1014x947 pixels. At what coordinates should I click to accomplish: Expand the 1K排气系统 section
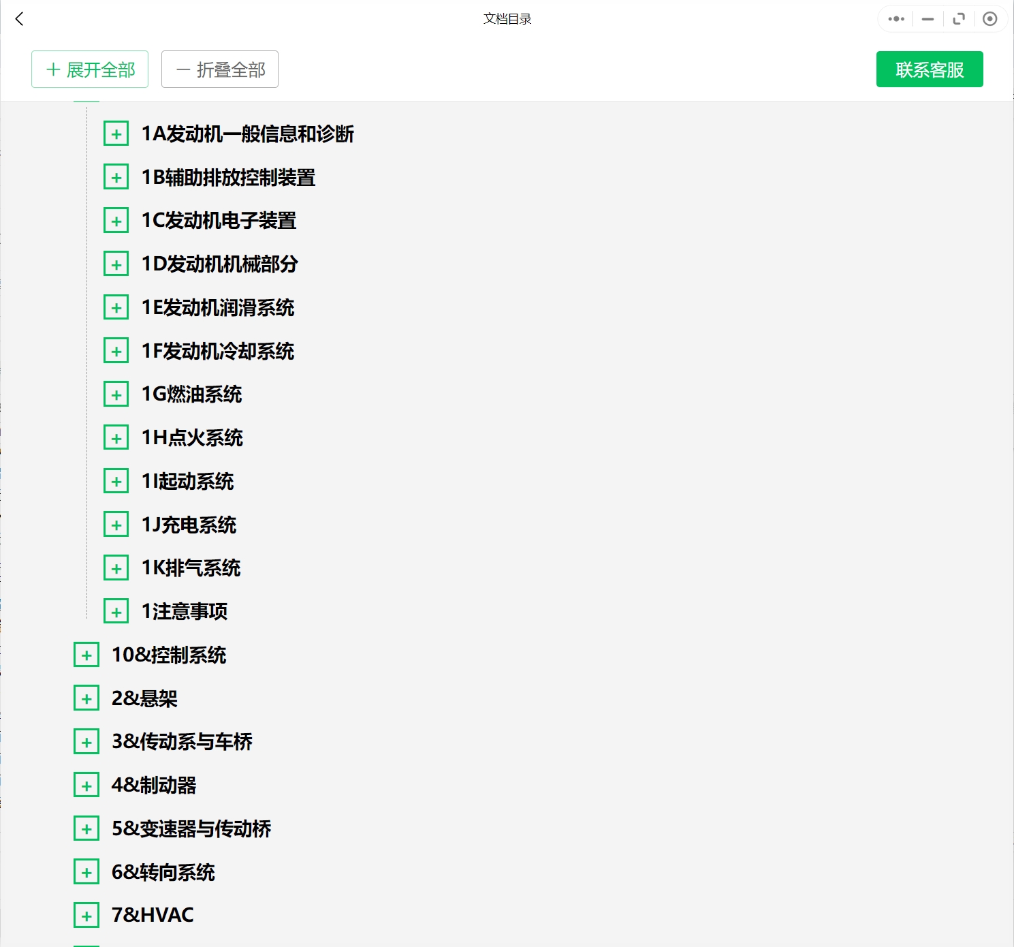tap(116, 567)
